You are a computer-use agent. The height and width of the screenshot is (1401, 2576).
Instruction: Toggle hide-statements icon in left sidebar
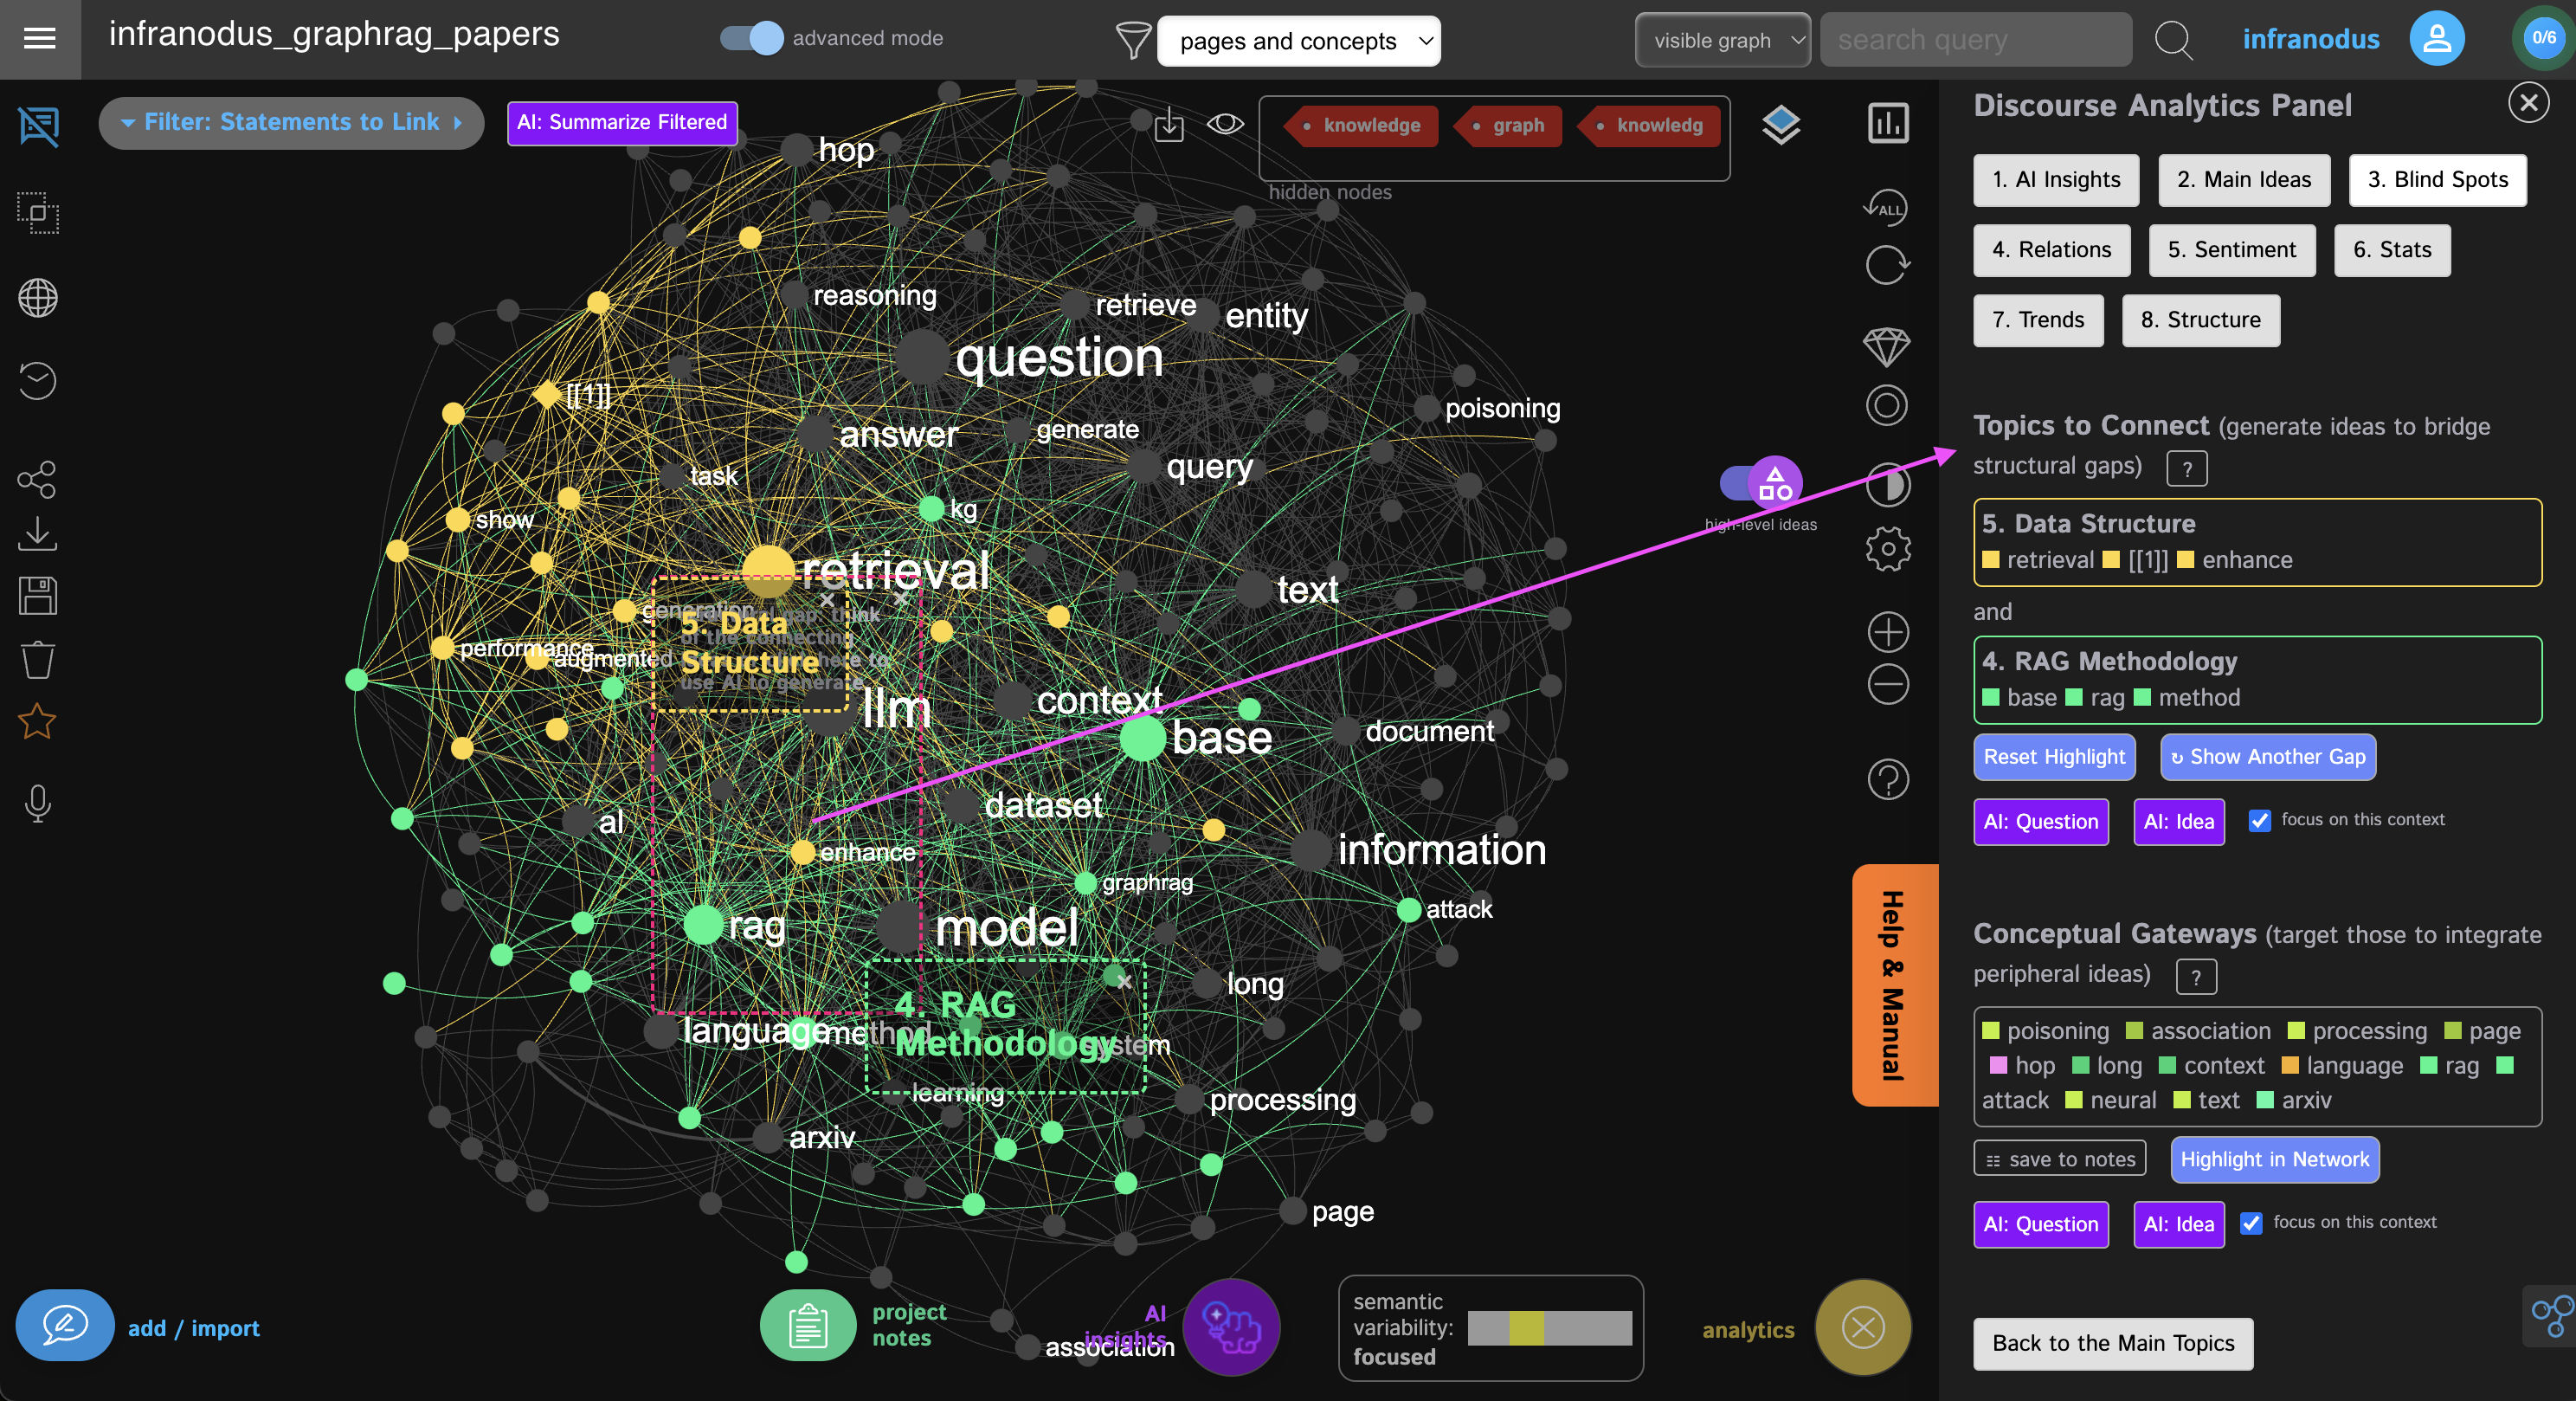(39, 126)
